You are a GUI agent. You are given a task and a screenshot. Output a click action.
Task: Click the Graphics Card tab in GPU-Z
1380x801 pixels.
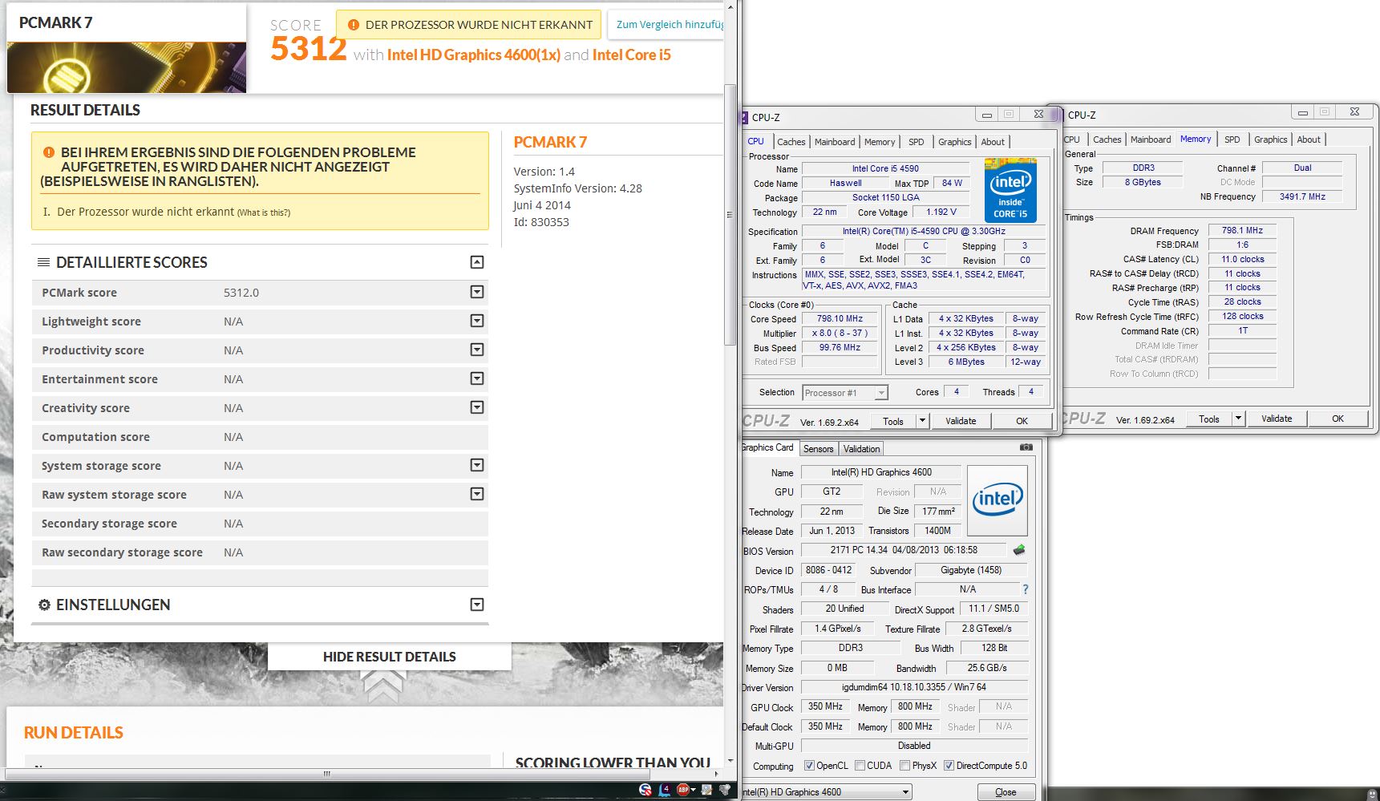tap(768, 448)
